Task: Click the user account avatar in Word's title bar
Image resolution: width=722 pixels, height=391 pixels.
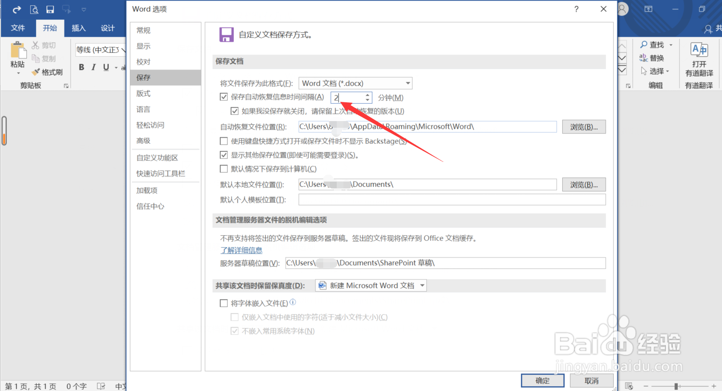Action: click(622, 9)
